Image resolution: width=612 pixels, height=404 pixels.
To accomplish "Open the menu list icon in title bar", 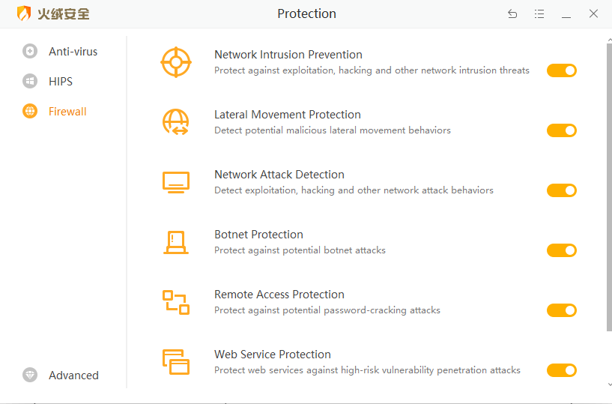I will [539, 14].
